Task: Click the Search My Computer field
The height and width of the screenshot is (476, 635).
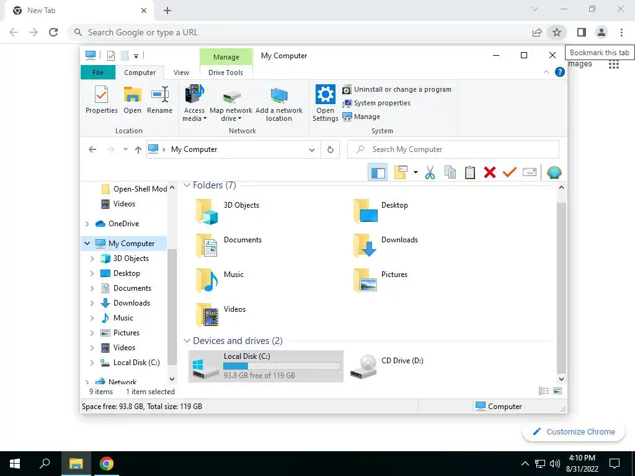Action: (x=453, y=149)
